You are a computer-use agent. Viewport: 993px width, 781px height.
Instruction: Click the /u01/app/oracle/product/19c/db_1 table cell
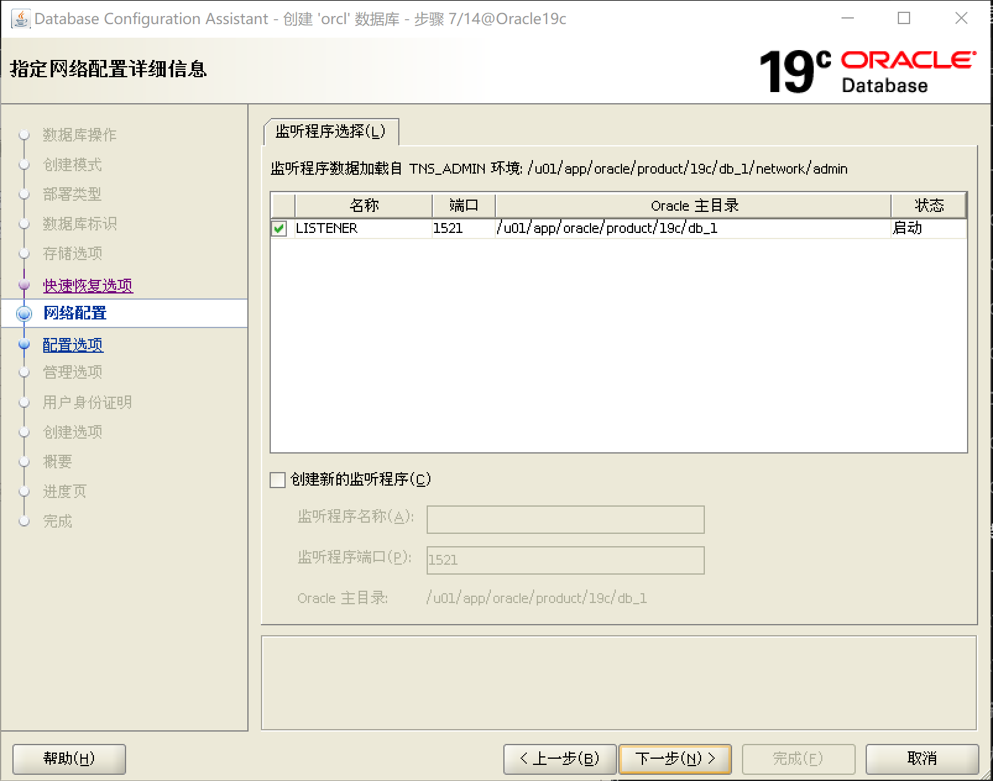click(693, 229)
